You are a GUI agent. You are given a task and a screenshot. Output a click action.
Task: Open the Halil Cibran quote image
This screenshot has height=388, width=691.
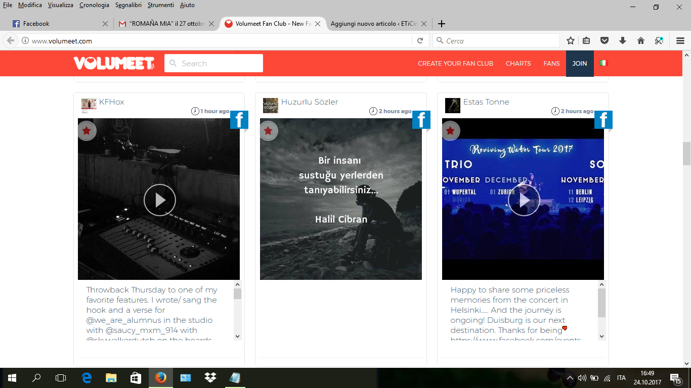point(341,199)
